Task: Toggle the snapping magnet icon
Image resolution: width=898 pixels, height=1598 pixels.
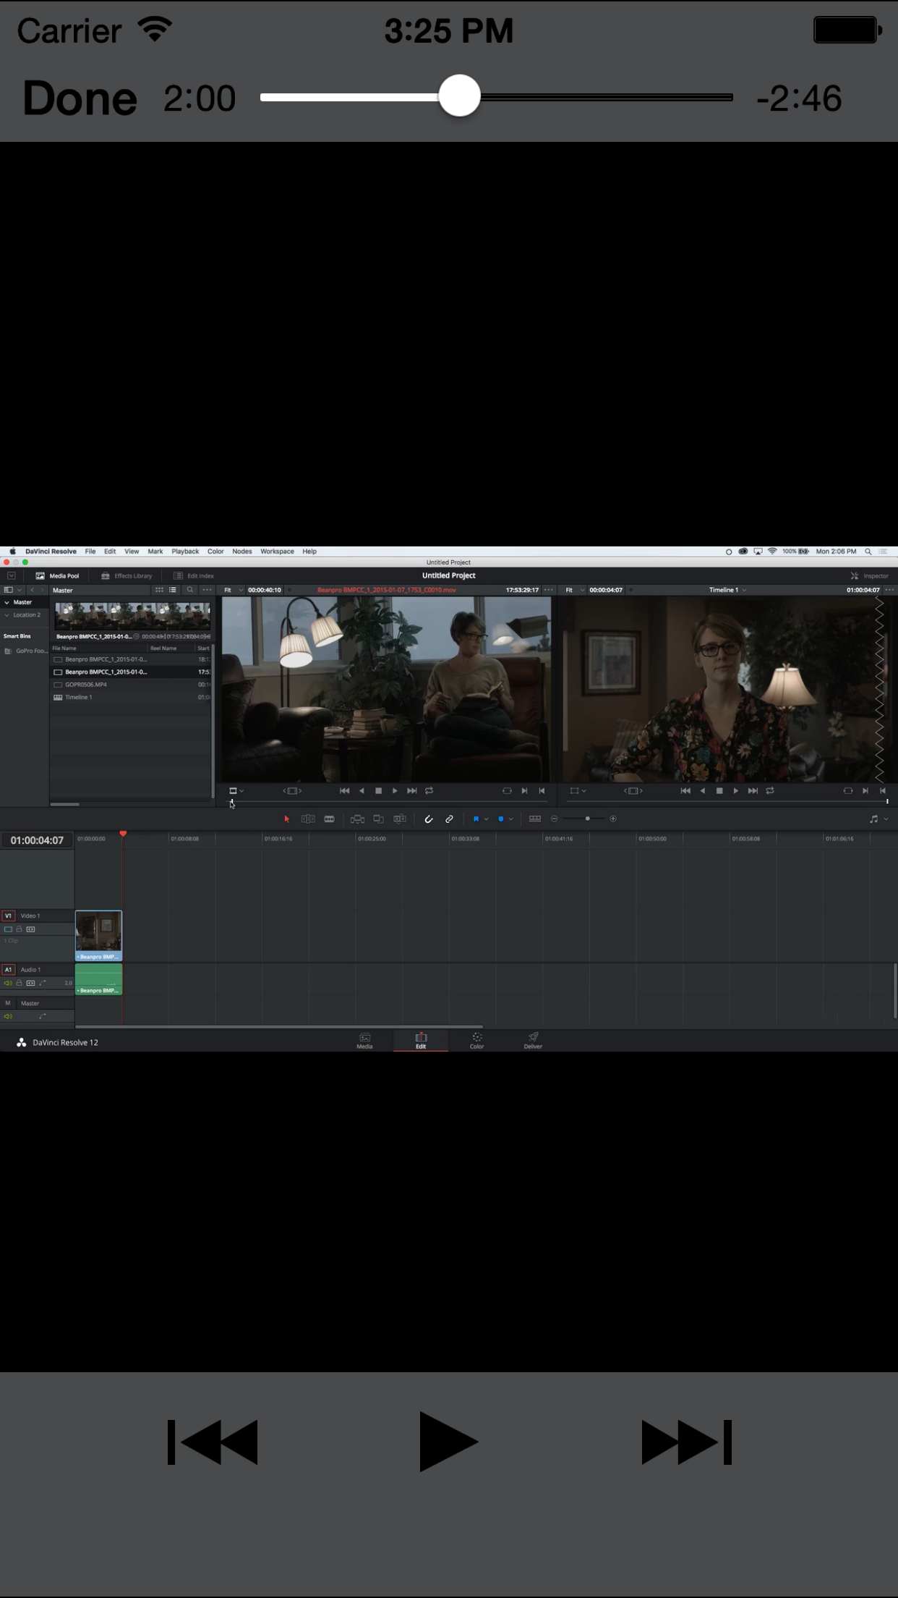Action: [x=428, y=819]
